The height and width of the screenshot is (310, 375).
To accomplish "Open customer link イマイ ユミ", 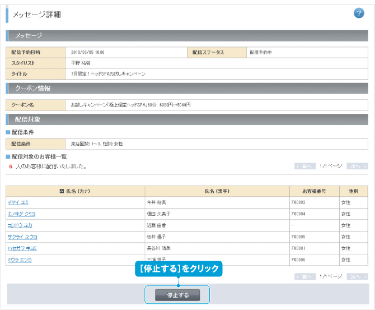I will [18, 202].
